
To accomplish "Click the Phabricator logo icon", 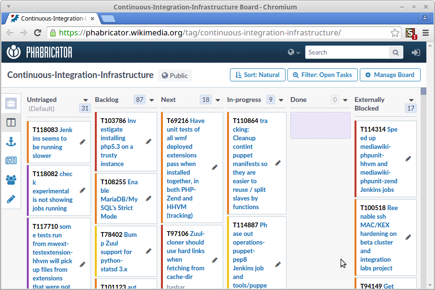I will coord(13,52).
